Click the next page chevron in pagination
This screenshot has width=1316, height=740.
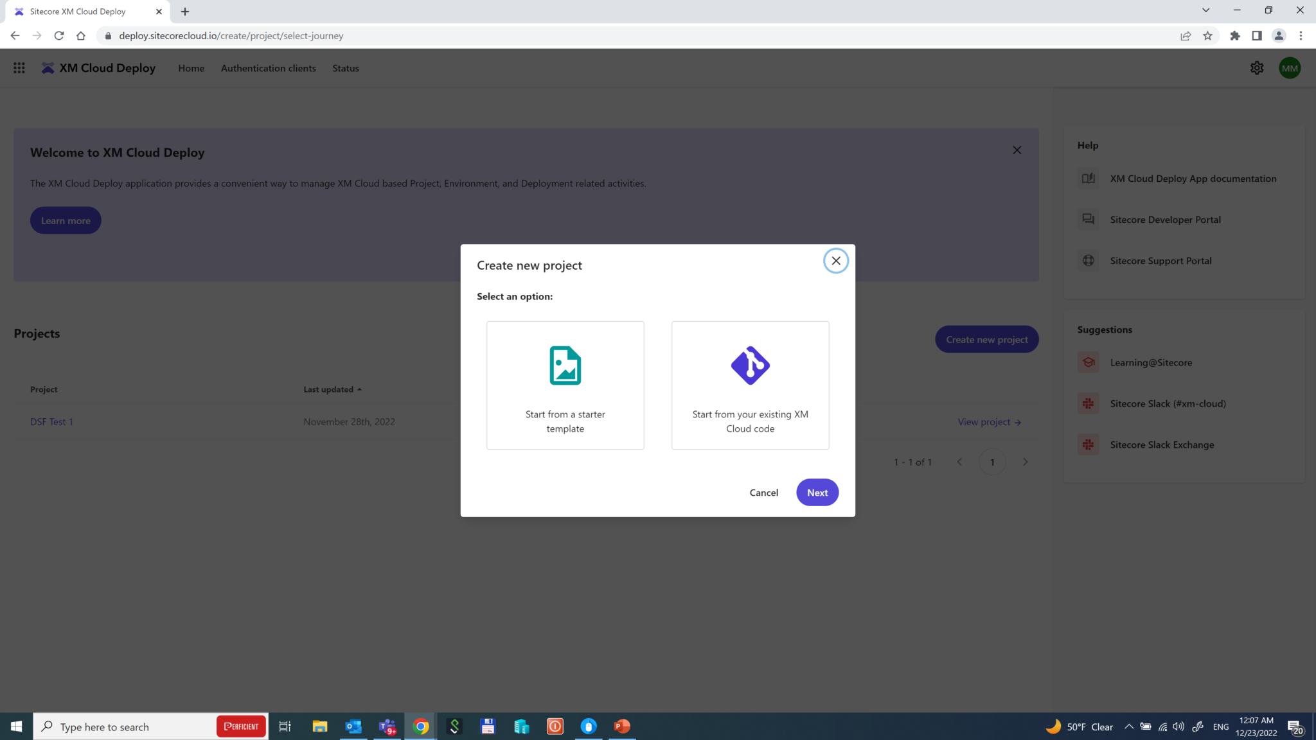1025,461
